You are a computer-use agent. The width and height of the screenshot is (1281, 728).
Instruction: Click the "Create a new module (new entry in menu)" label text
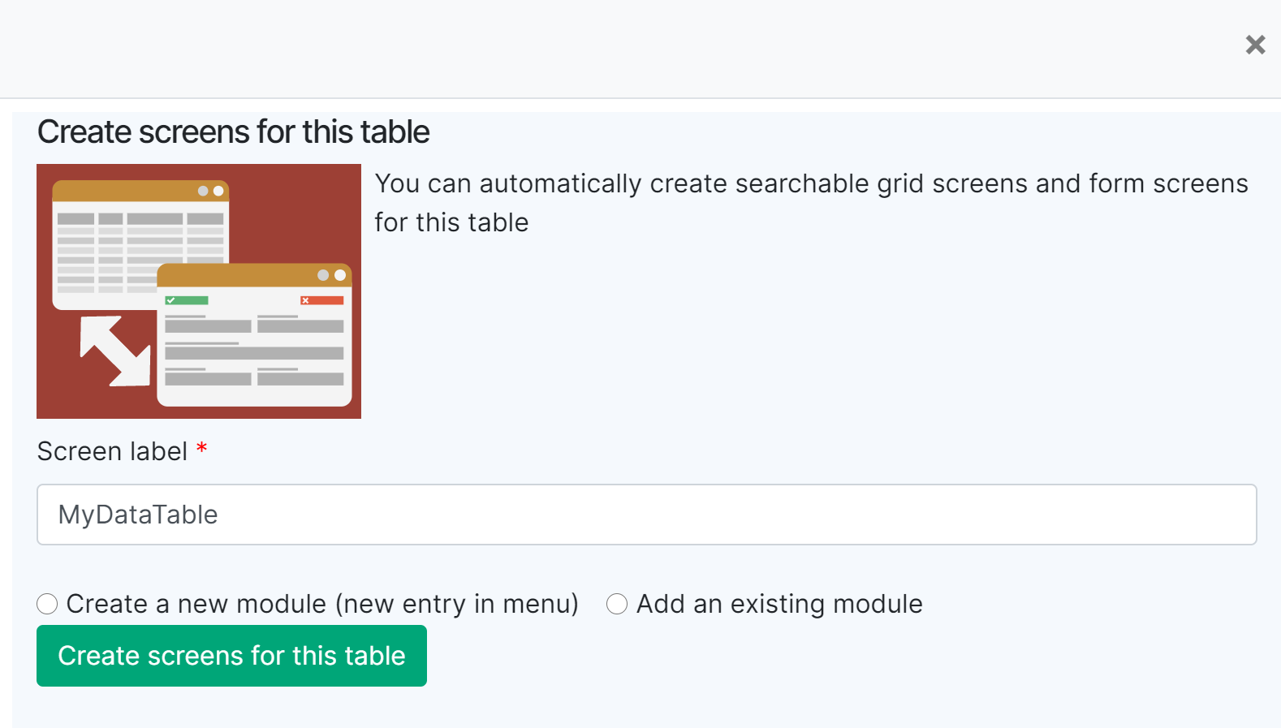[322, 604]
